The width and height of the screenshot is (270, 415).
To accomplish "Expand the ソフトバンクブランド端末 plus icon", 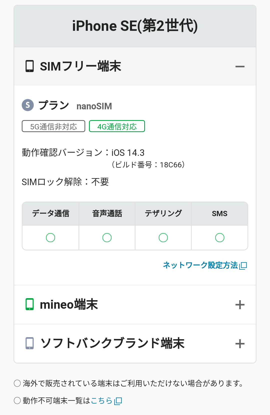I will tap(240, 344).
